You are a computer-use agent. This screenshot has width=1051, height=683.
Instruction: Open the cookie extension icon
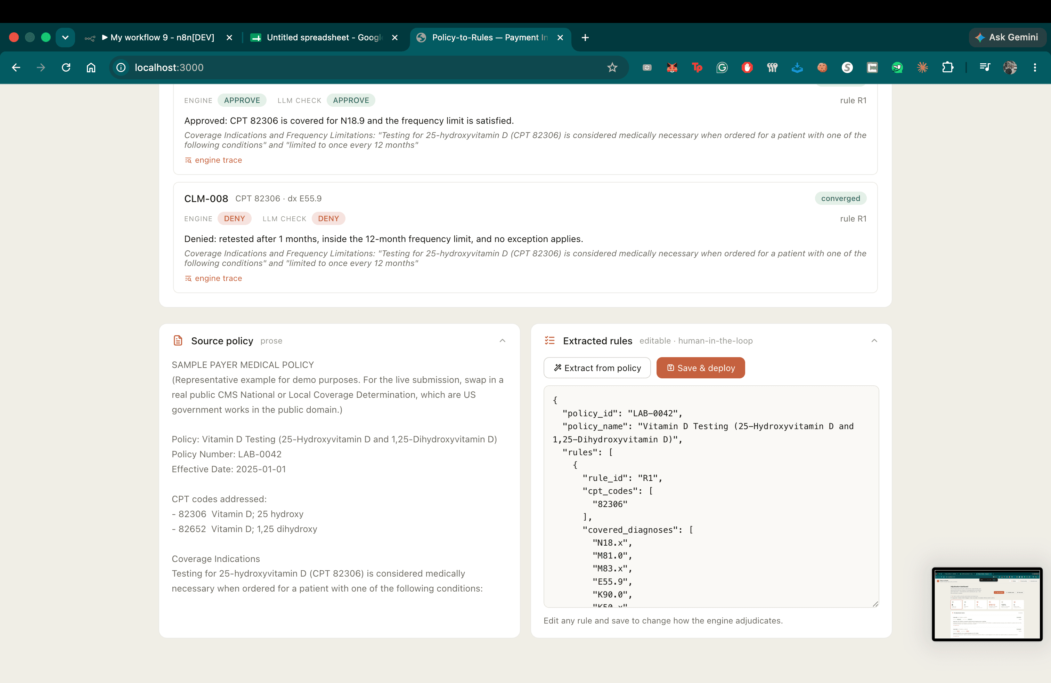(x=822, y=67)
